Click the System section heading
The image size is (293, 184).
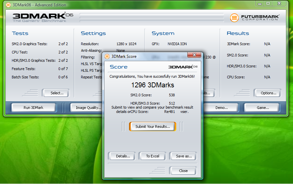163,34
